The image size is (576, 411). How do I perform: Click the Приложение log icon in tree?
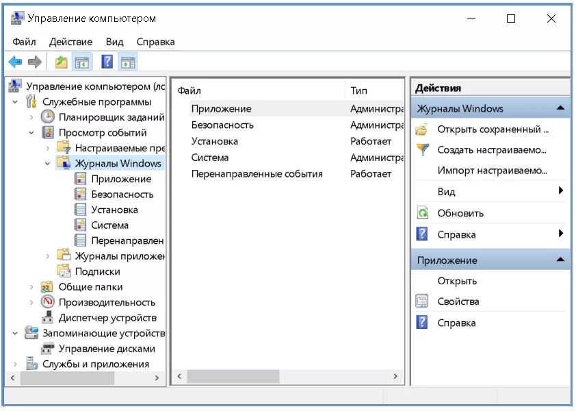80,179
